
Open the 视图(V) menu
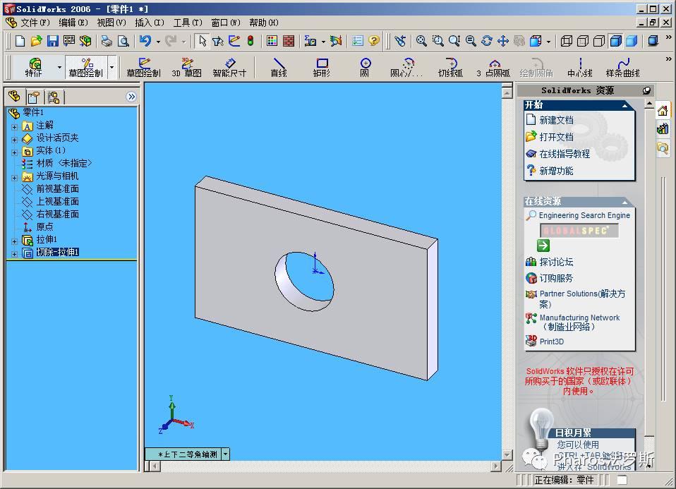111,23
